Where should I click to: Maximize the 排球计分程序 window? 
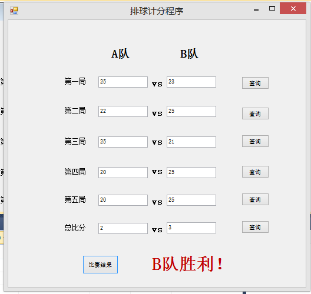pyautogui.click(x=272, y=8)
